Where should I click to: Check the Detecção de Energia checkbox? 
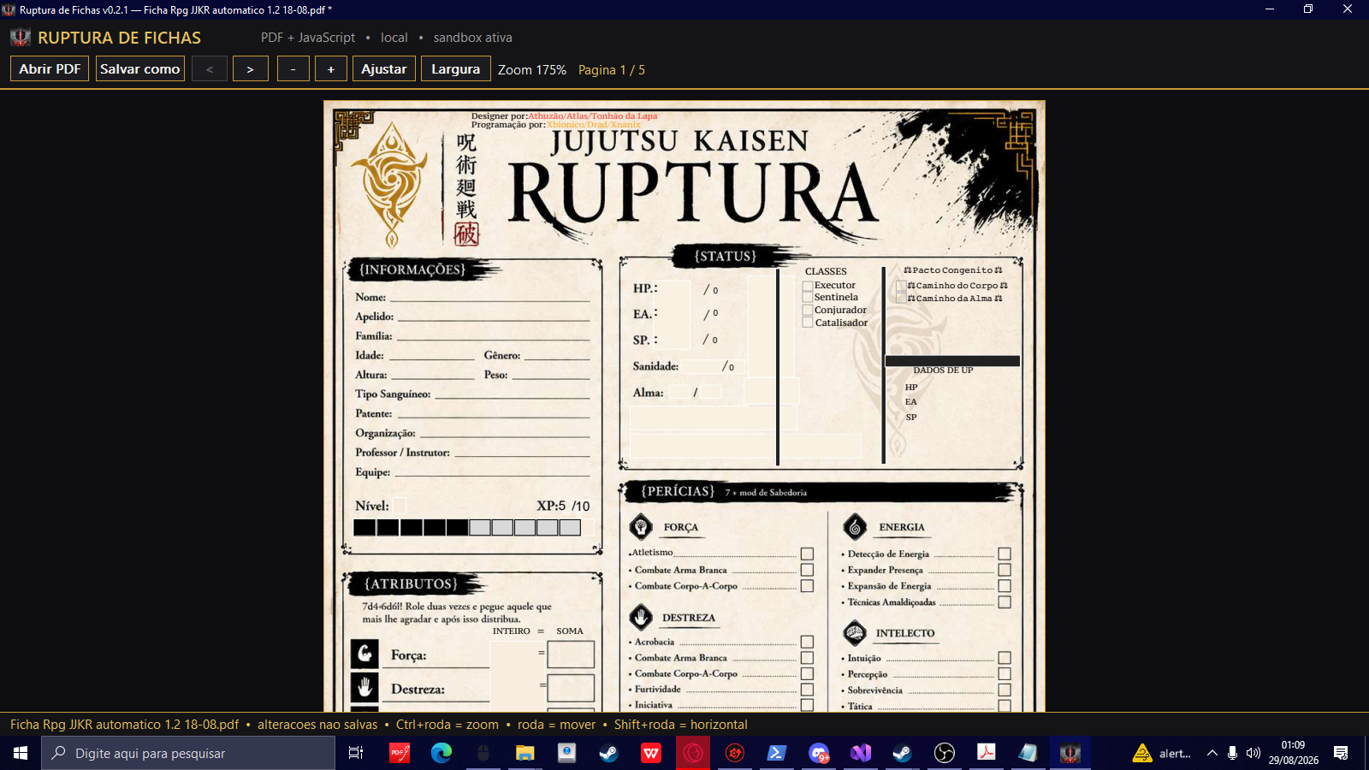pyautogui.click(x=1005, y=554)
